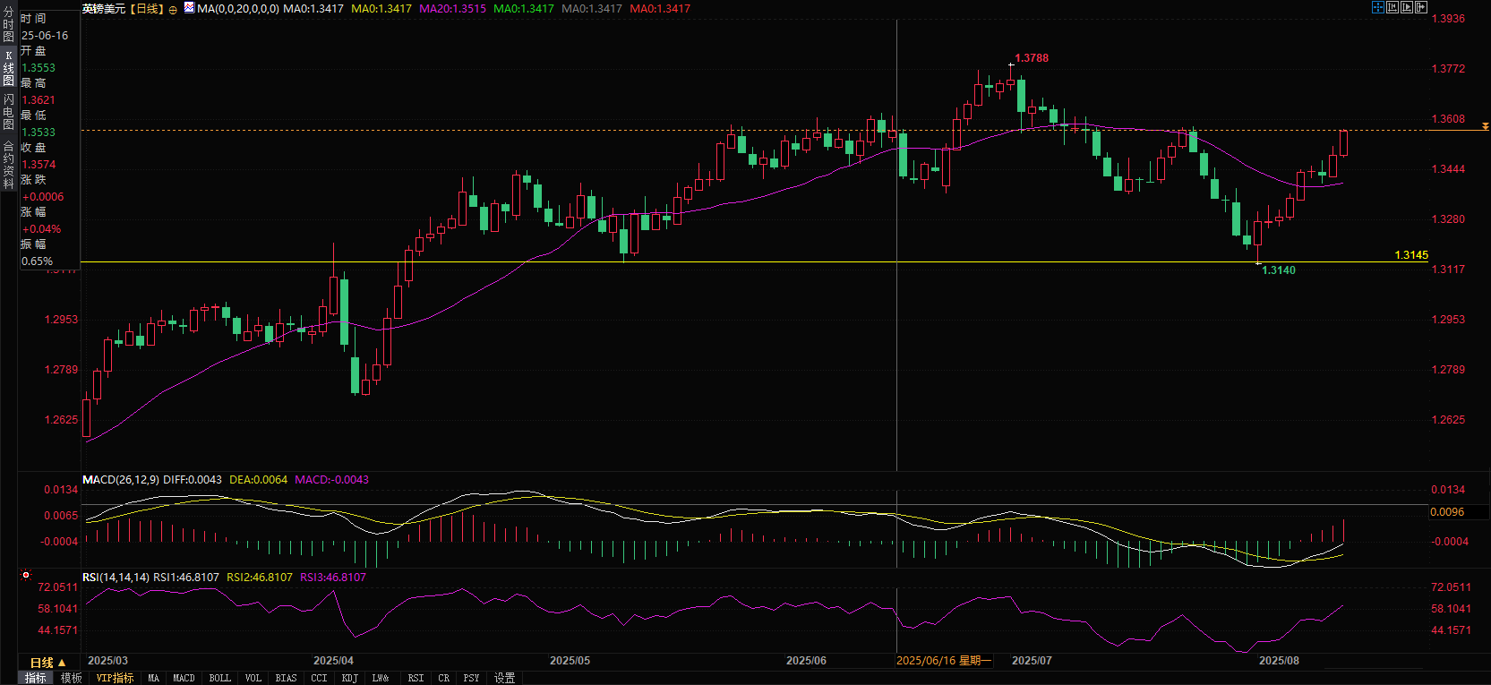Screen dimensions: 1491x685
Task: Click the 25-06-16 date in info panel
Action: (45, 36)
